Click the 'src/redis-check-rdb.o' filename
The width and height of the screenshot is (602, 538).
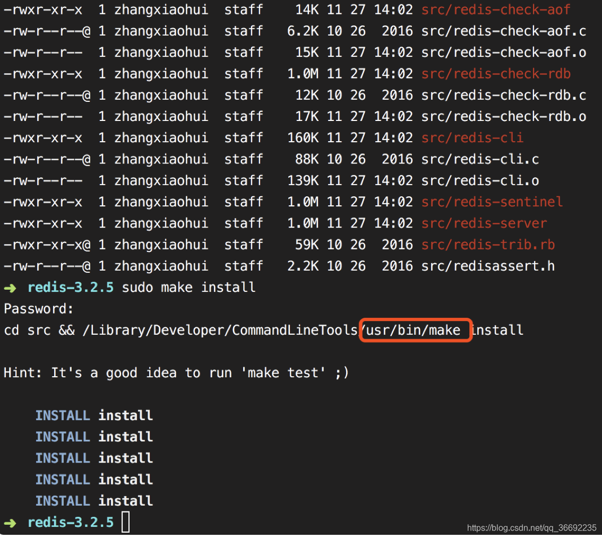pyautogui.click(x=503, y=117)
